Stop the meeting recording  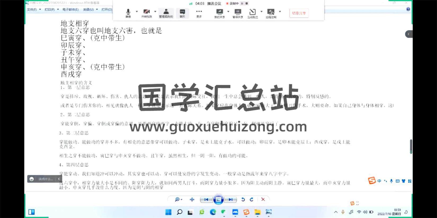pos(247,3)
